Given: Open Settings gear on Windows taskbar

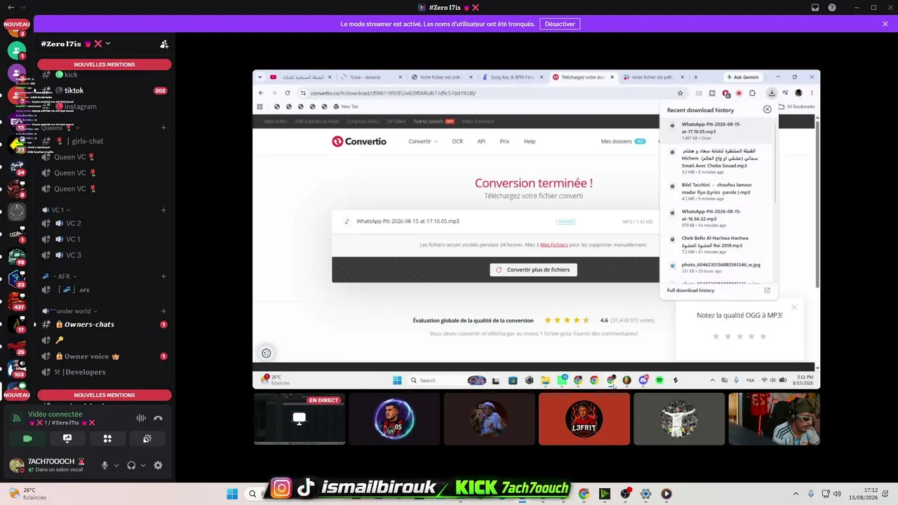Looking at the screenshot, I should 646,494.
